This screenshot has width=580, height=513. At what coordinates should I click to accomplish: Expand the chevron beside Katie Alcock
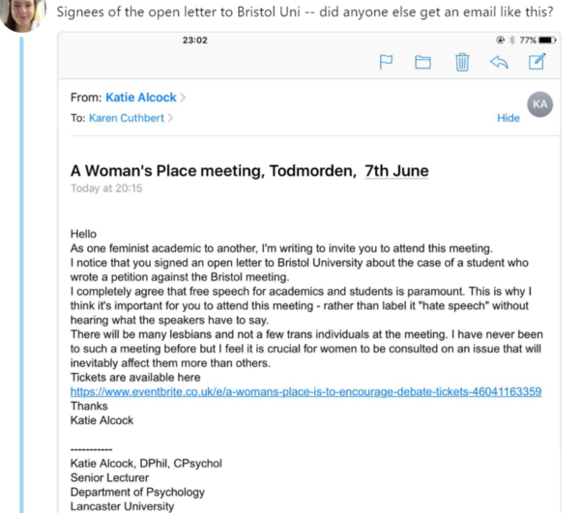pyautogui.click(x=184, y=98)
